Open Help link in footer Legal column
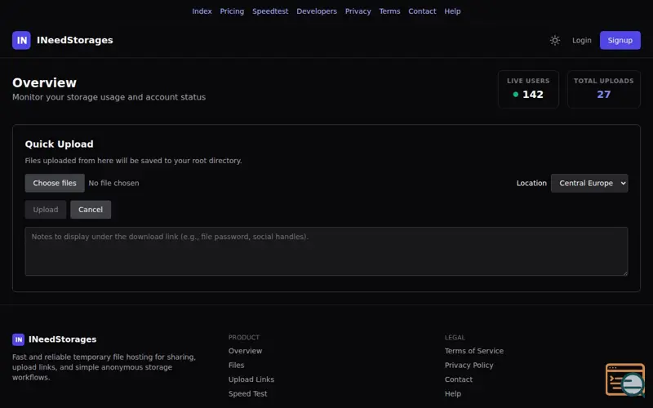 click(453, 393)
